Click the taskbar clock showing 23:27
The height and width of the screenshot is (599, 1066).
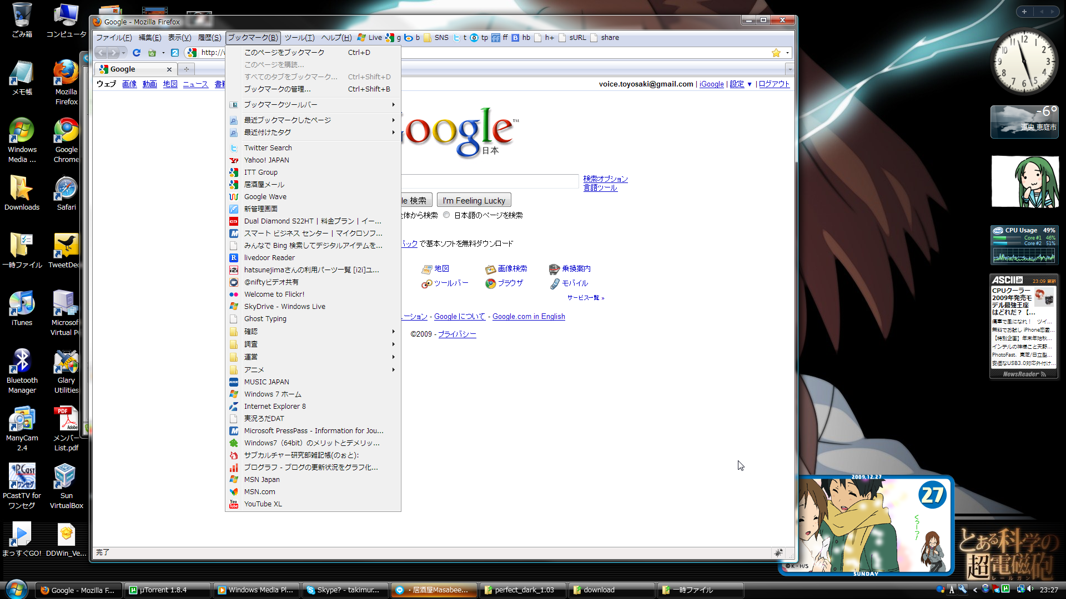click(1049, 590)
